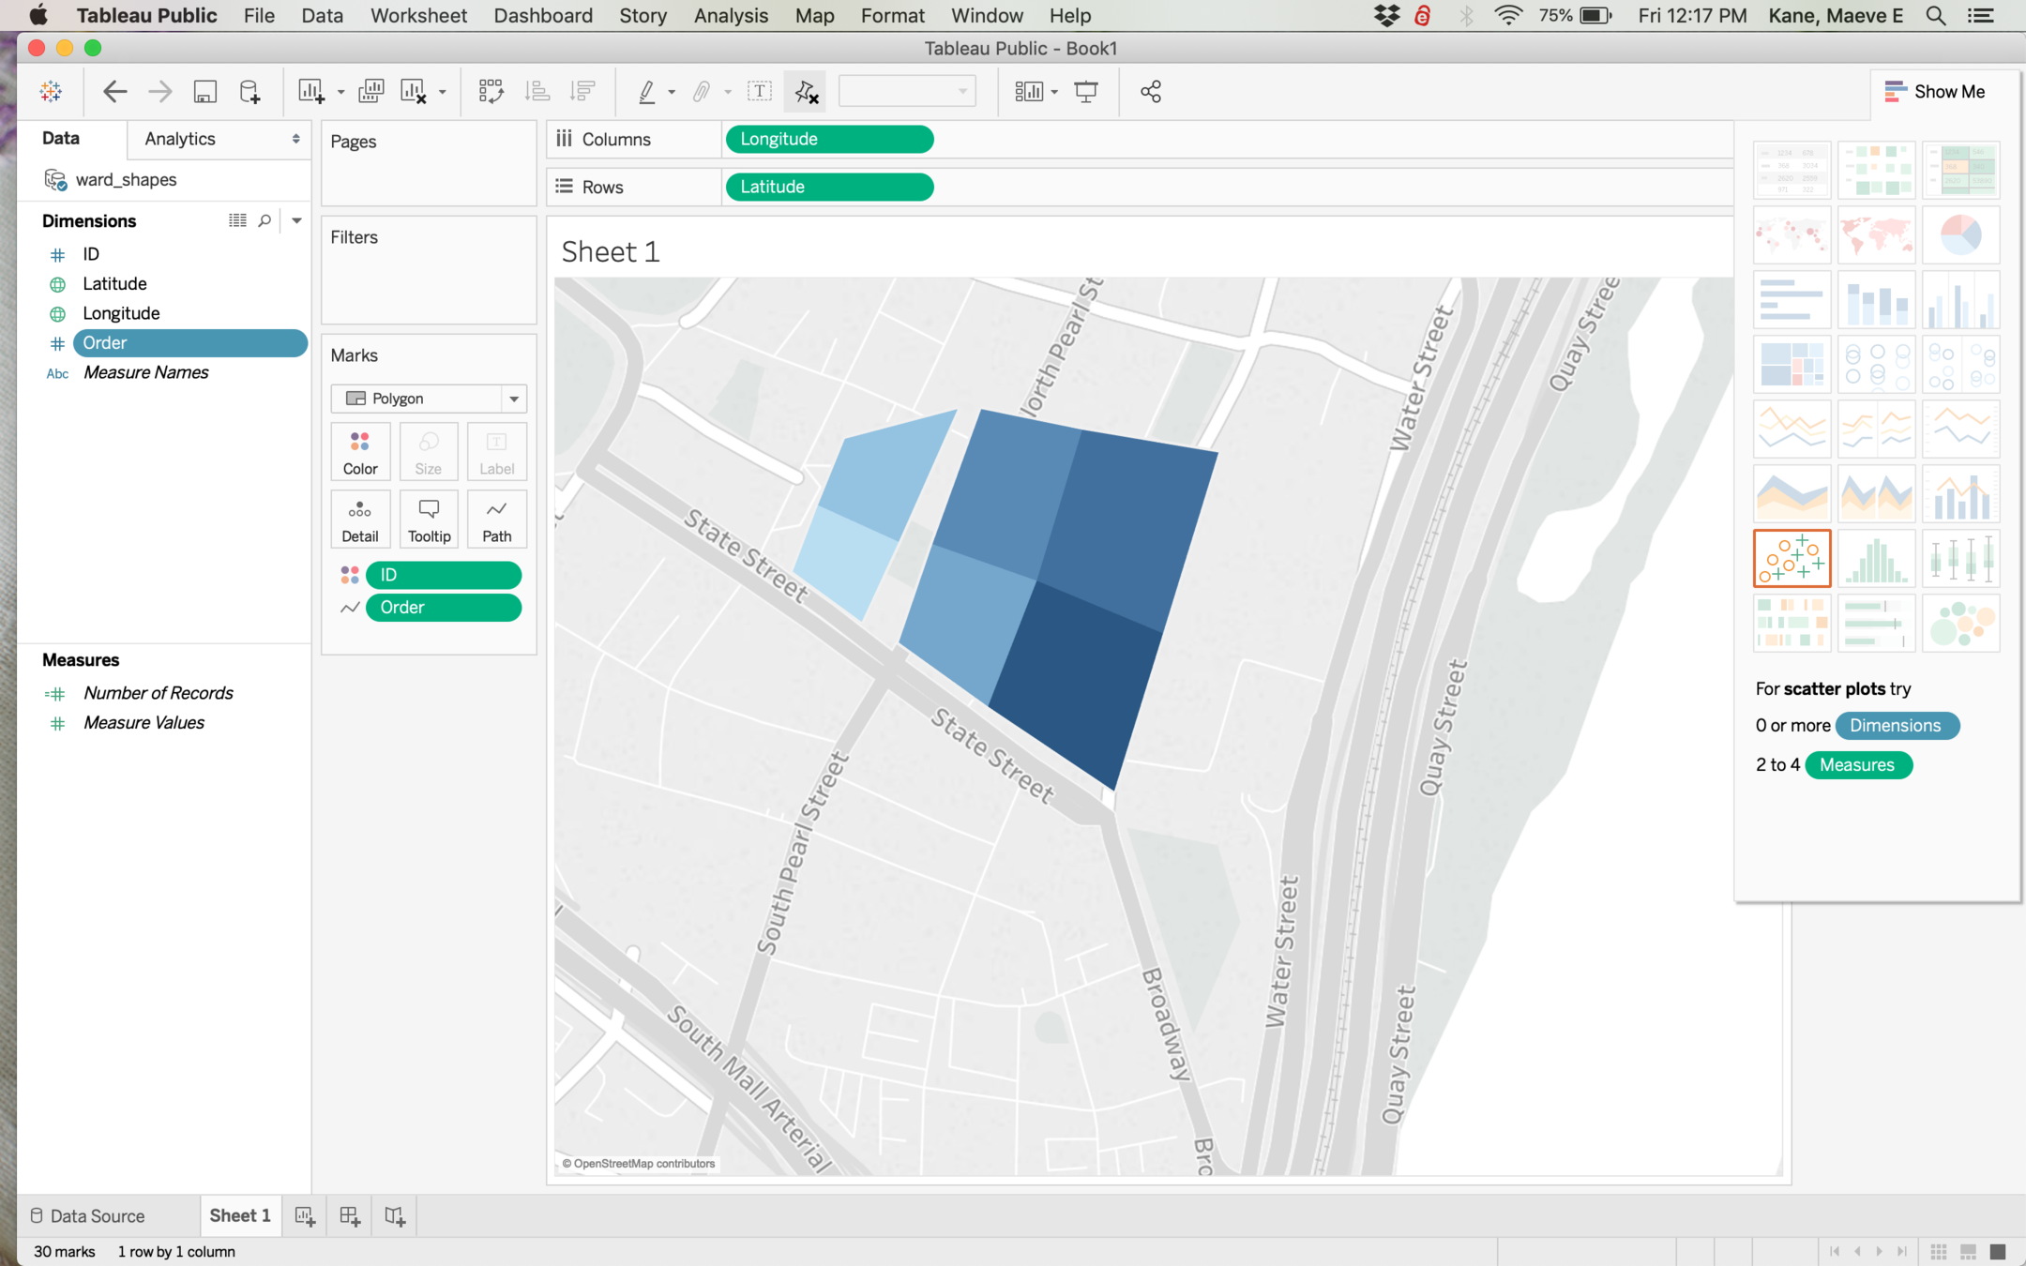
Task: Click the Highlight pen toolbar icon
Action: (646, 91)
